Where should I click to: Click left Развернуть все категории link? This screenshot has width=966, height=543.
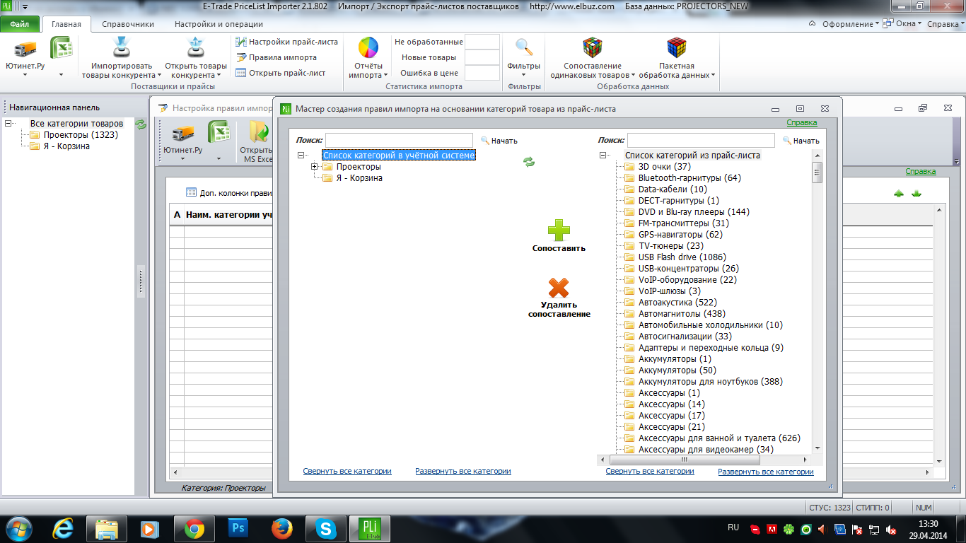point(463,471)
